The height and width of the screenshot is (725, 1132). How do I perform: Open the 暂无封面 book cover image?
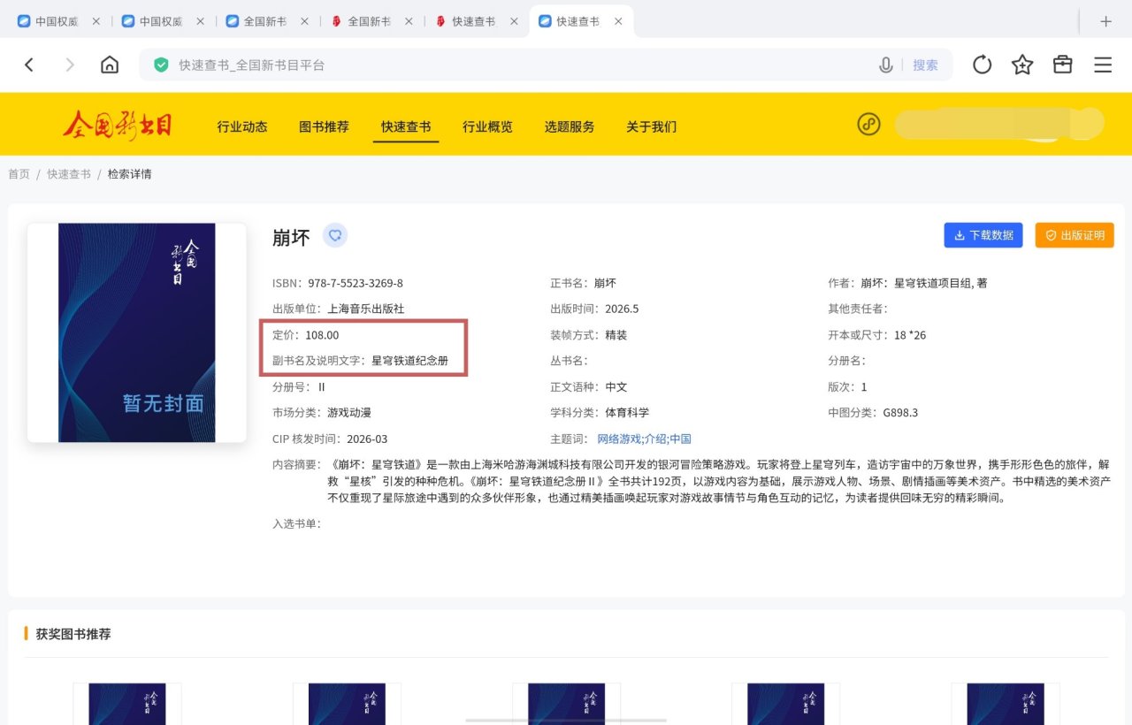click(x=137, y=332)
